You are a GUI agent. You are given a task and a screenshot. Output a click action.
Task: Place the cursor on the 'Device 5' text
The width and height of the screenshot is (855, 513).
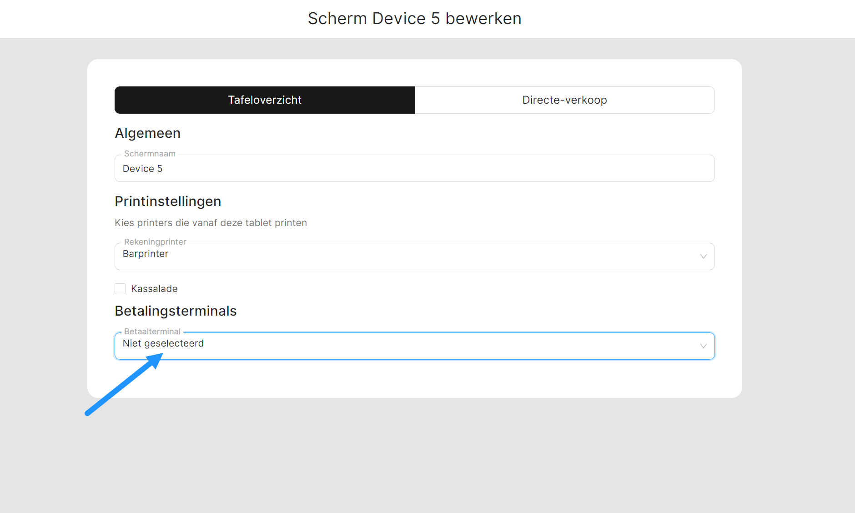click(142, 169)
